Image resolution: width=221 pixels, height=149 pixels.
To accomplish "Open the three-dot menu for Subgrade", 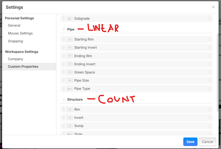I will (x=210, y=18).
